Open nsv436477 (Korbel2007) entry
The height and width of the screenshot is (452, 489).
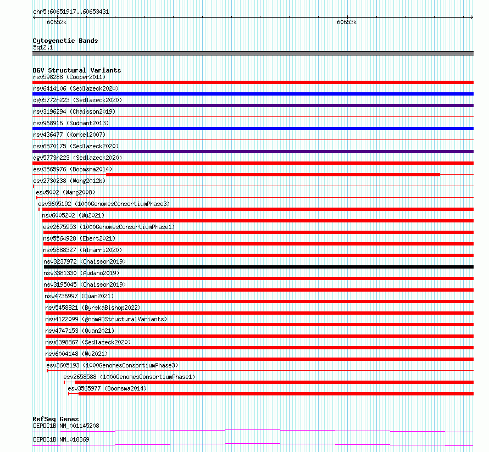(69, 135)
